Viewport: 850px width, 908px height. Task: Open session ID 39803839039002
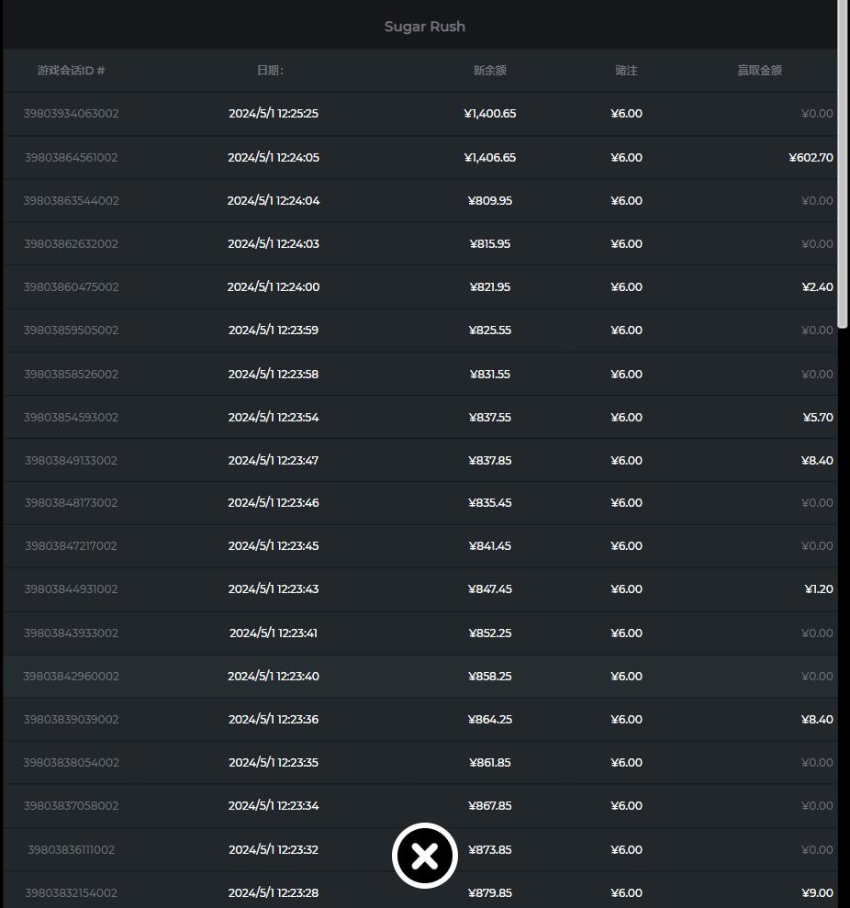click(72, 719)
